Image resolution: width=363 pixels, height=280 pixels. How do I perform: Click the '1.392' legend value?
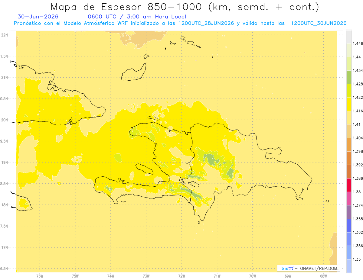click(x=358, y=165)
